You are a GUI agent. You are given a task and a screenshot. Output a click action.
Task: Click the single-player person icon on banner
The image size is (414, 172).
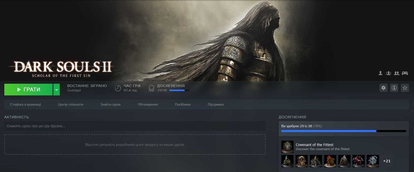(x=380, y=73)
